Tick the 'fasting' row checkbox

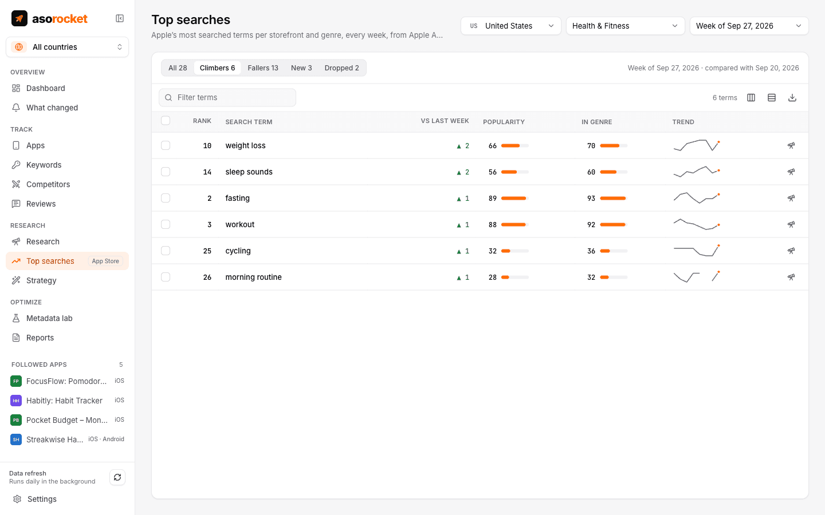pyautogui.click(x=166, y=199)
